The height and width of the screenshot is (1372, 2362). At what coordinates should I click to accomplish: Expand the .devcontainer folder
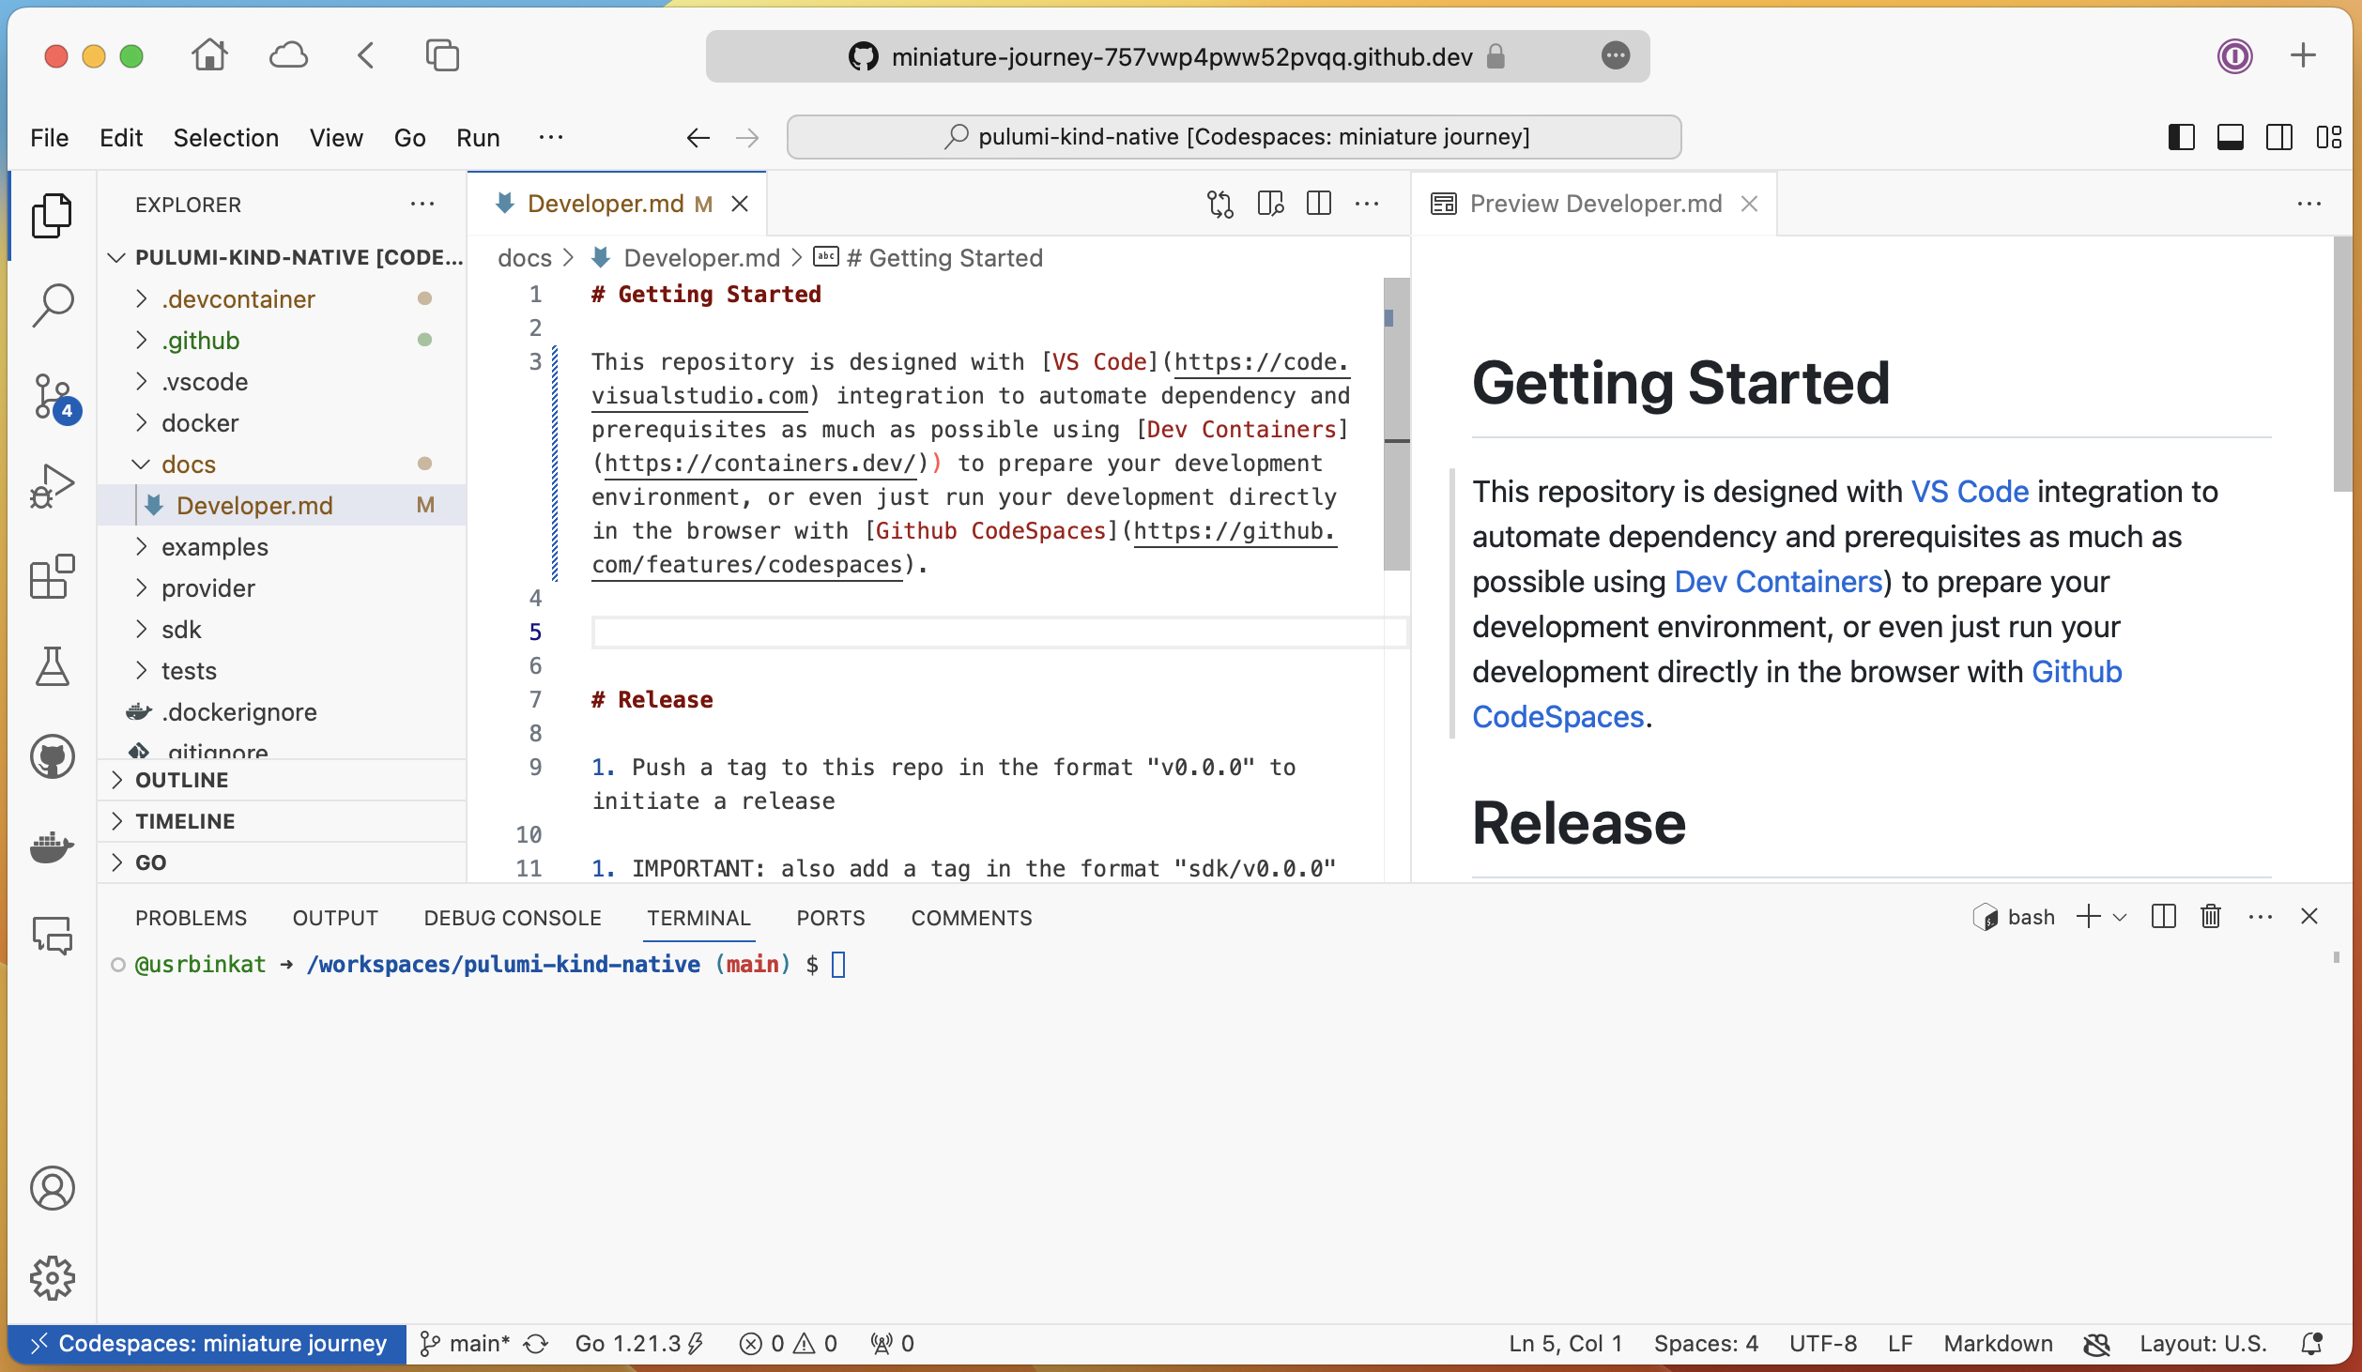pyautogui.click(x=282, y=299)
